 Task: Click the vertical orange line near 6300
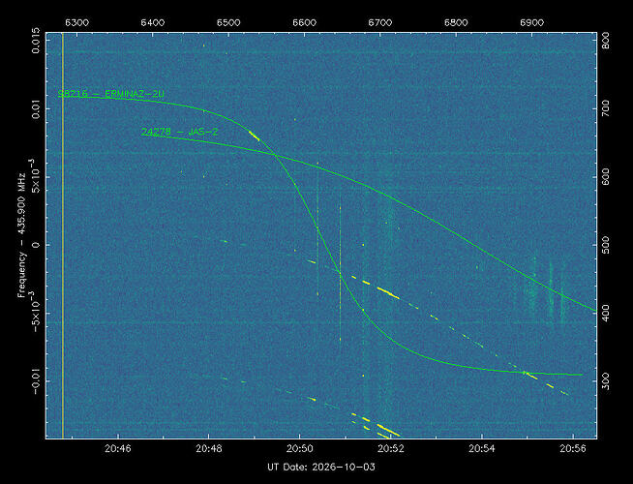pyautogui.click(x=63, y=235)
